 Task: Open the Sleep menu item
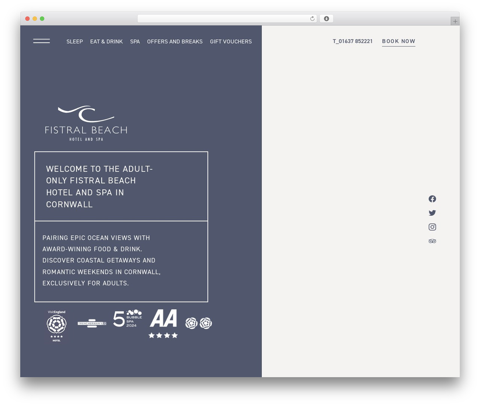coord(75,42)
